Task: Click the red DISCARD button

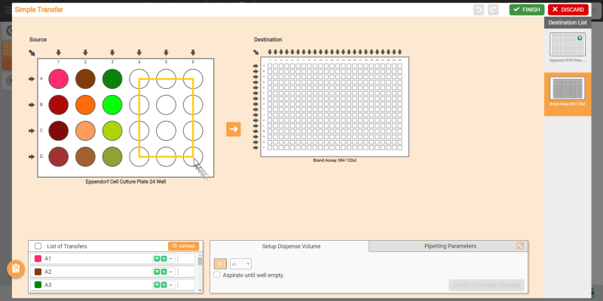Action: click(567, 10)
